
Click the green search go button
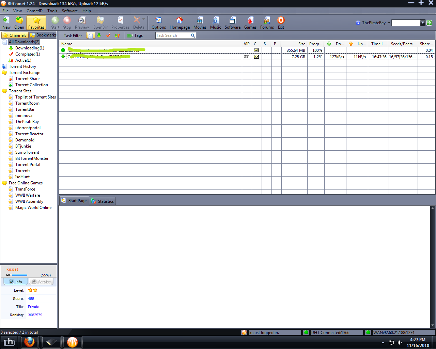pos(429,23)
